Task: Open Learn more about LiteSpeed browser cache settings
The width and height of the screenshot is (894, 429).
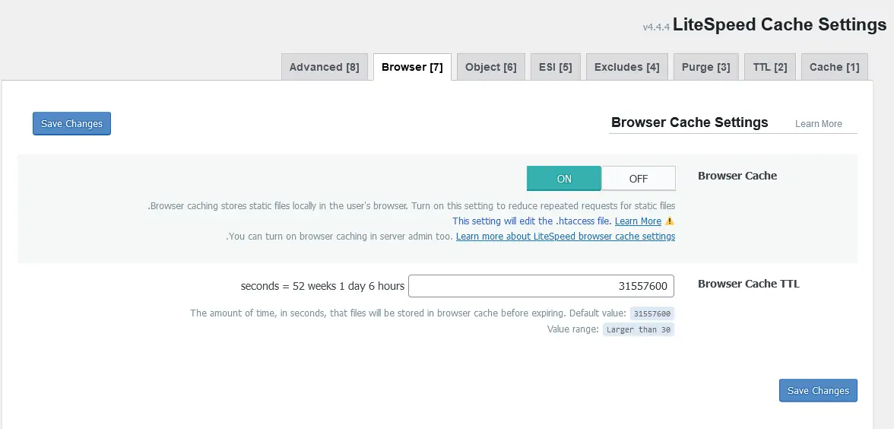Action: click(x=565, y=237)
